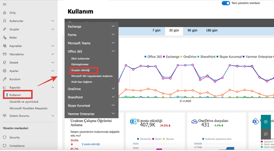This screenshot has height=151, width=274.
Task: Open the Security admin center
Action: click(14, 137)
